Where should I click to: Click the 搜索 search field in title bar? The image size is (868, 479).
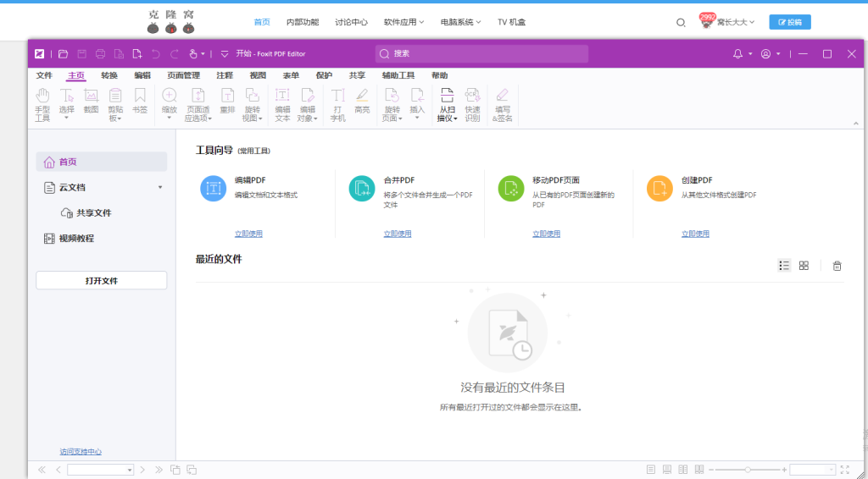(x=481, y=53)
